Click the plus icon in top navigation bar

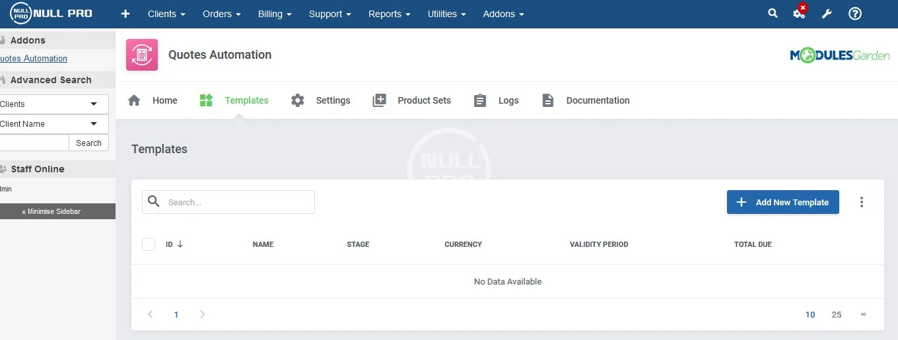point(125,14)
